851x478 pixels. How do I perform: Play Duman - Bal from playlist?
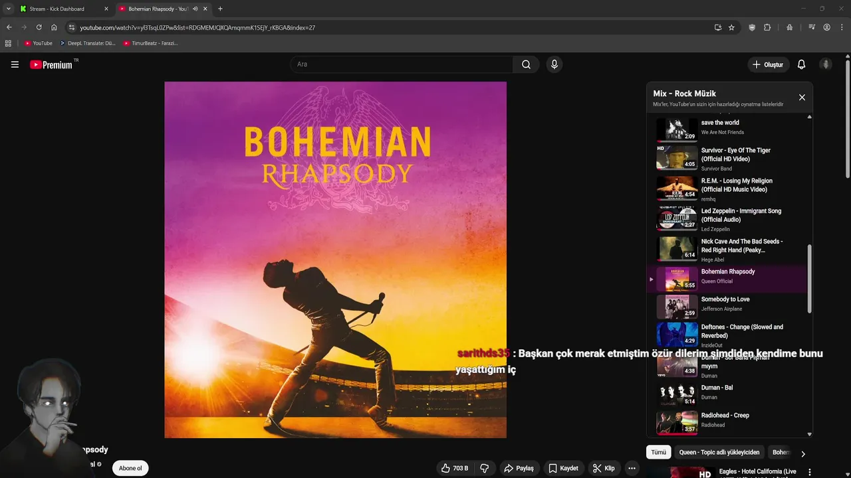(x=729, y=394)
